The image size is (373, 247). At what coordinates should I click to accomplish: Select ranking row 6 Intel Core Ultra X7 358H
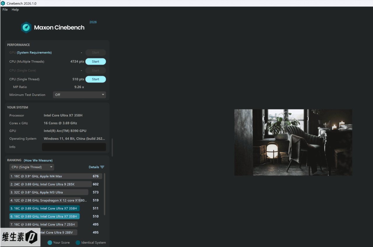click(45, 216)
